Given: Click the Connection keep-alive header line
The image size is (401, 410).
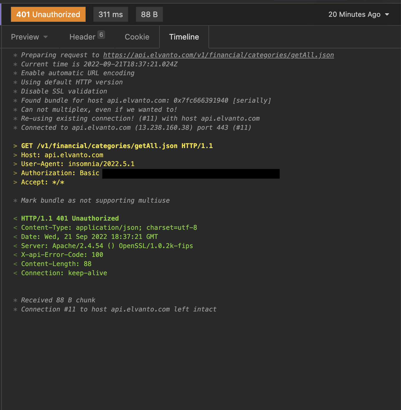Looking at the screenshot, I should pos(64,273).
